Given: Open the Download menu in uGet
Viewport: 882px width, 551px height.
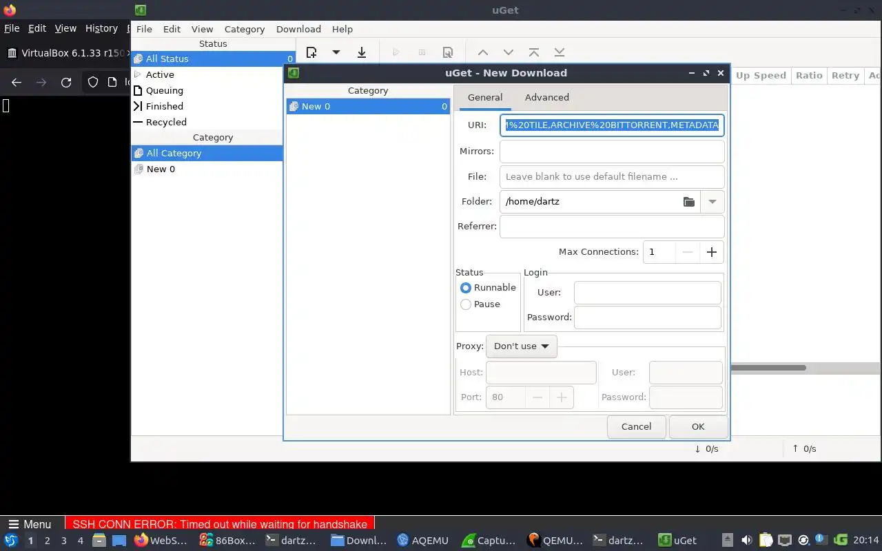Looking at the screenshot, I should [298, 29].
